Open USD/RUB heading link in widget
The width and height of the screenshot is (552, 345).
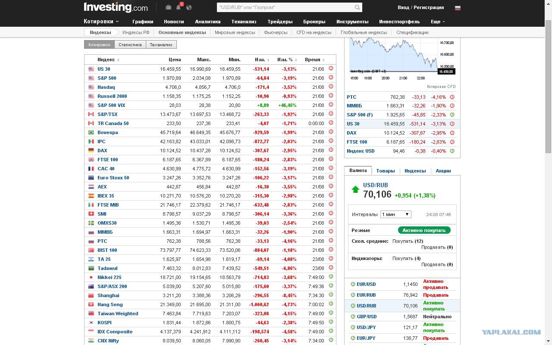(375, 185)
